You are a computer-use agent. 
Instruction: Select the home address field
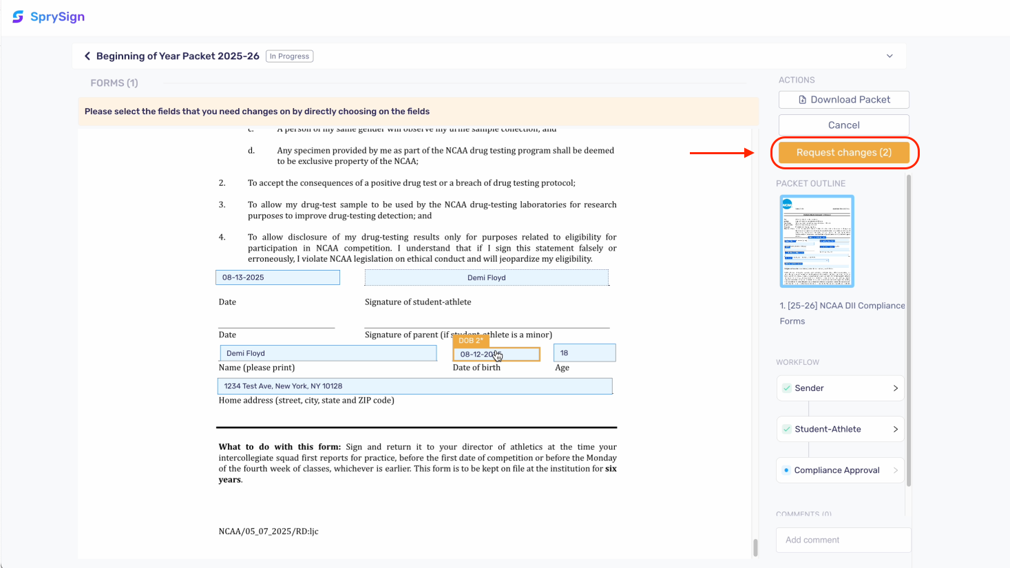tap(415, 386)
